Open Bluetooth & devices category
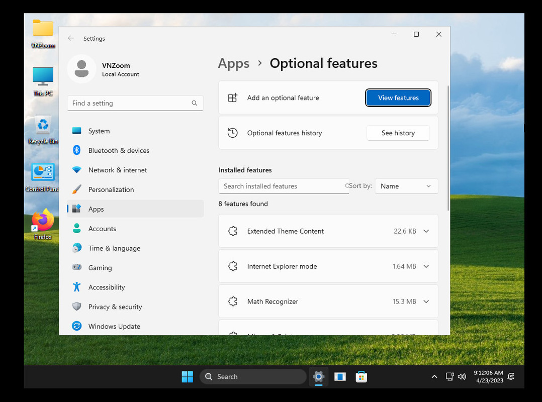 pos(135,151)
